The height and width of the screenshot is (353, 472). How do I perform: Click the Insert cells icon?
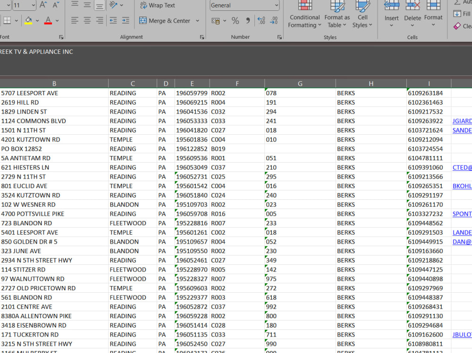pos(392,5)
